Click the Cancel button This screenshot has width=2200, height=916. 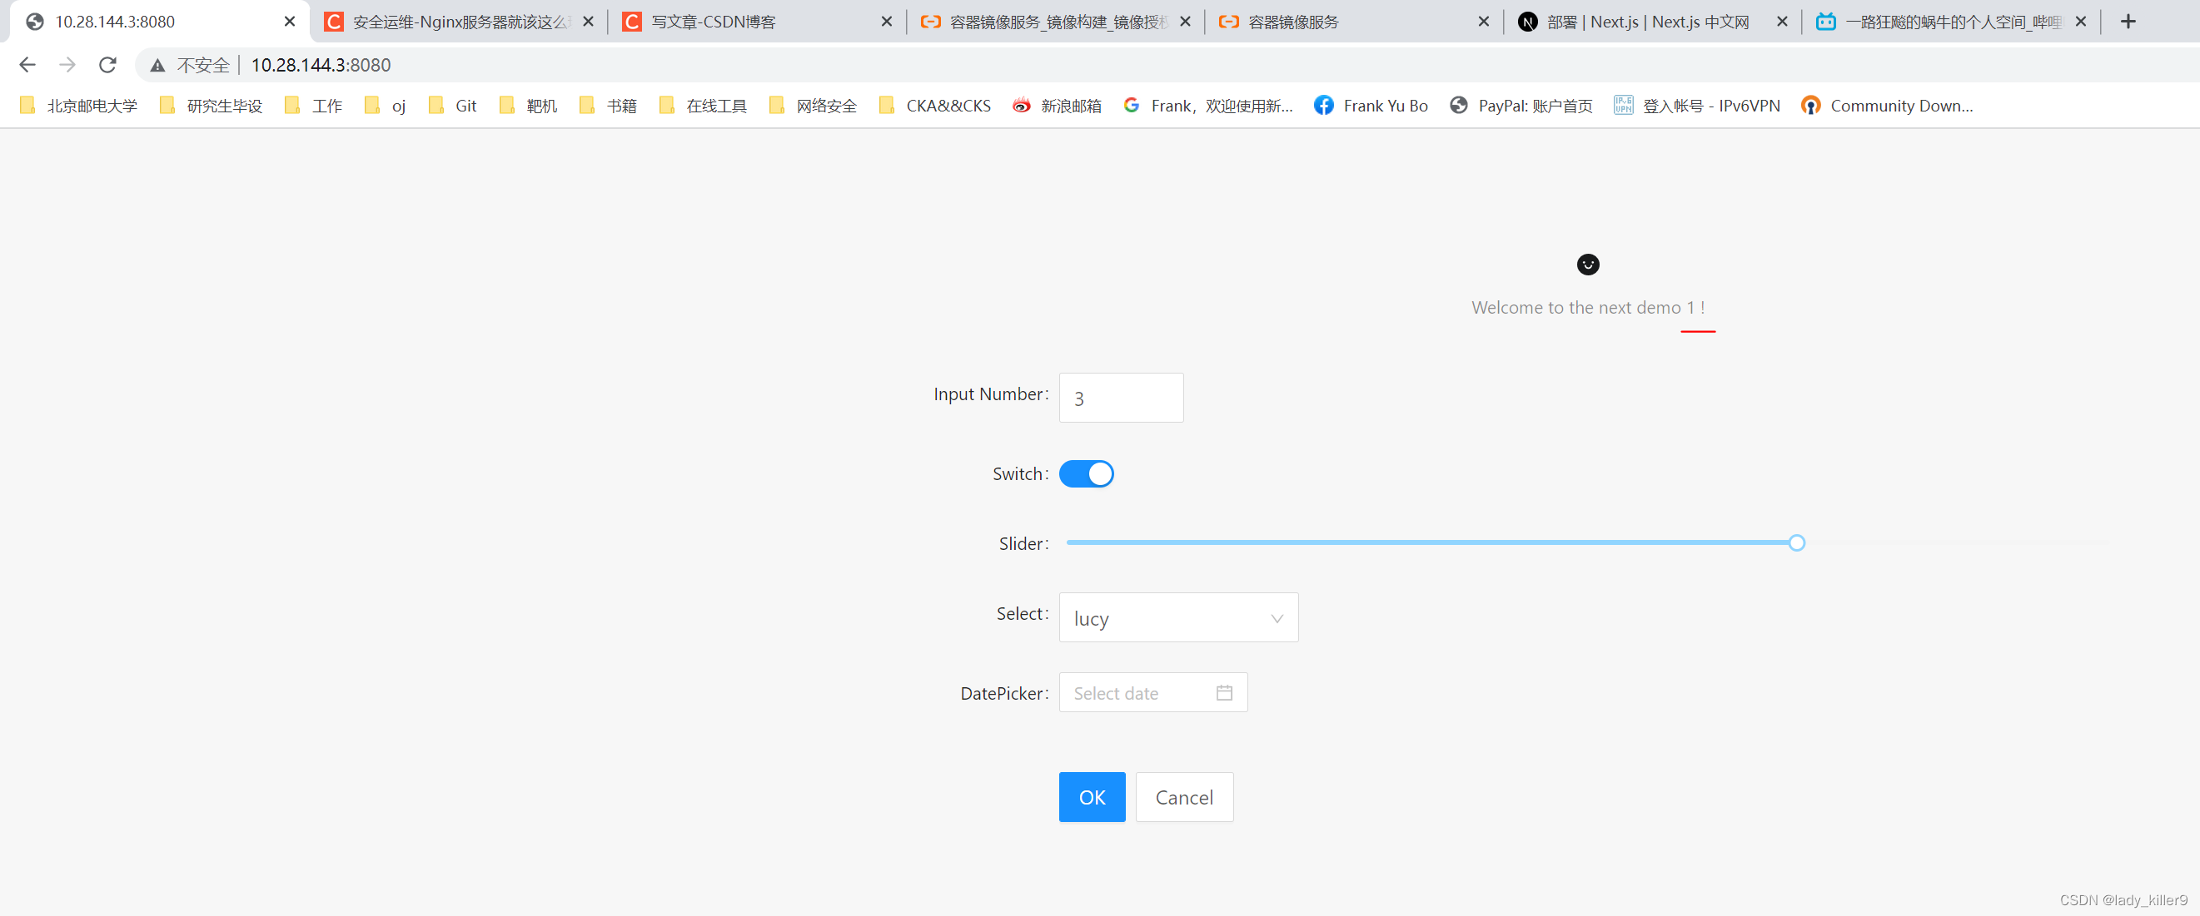1184,797
